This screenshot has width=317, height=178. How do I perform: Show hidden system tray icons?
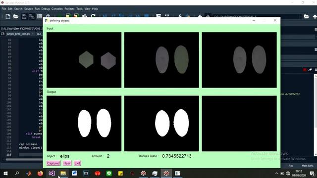[276, 174]
